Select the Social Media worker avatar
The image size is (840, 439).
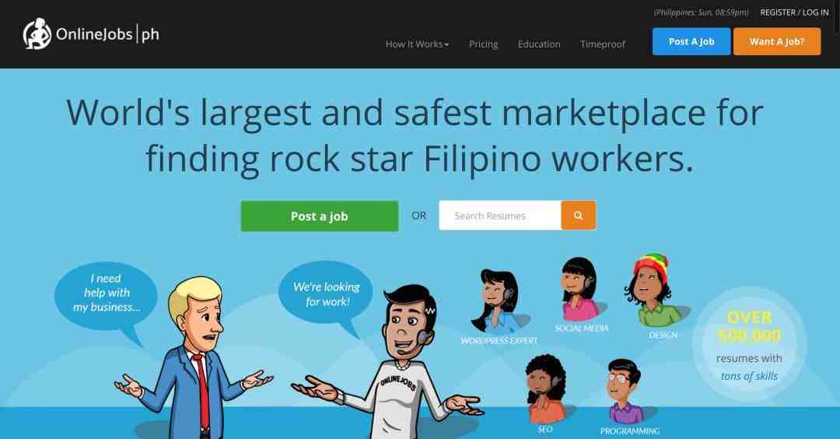582,290
